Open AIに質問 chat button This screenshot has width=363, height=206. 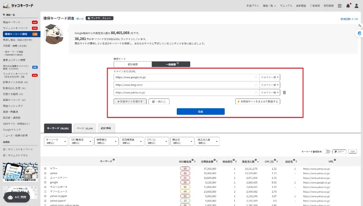[17, 197]
